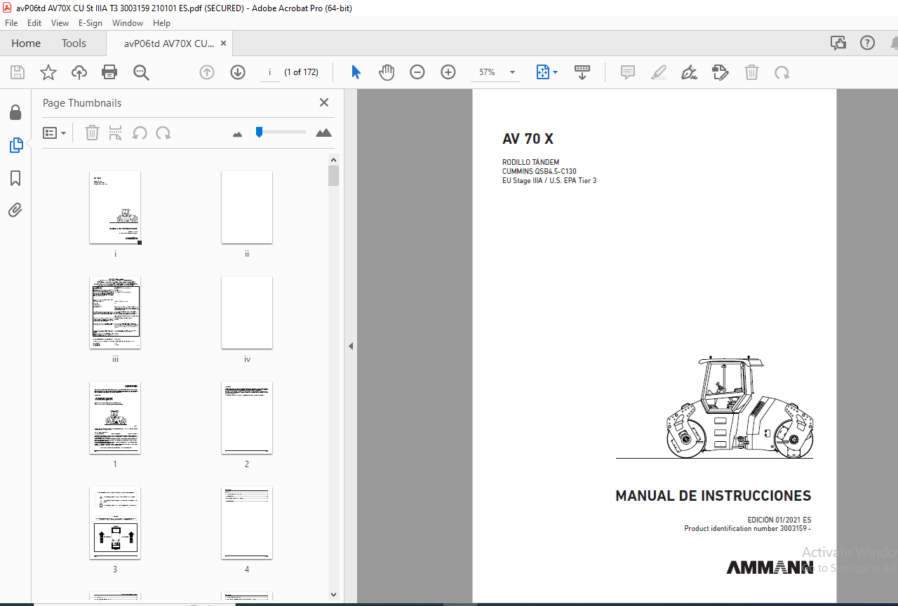Click the thumbnails scrollbar down arrow
898x606 pixels.
pos(334,595)
